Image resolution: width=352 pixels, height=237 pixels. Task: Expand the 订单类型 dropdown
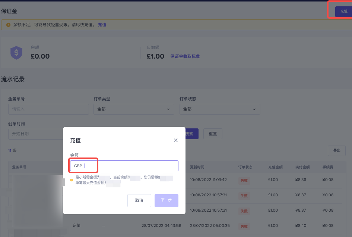coord(134,109)
